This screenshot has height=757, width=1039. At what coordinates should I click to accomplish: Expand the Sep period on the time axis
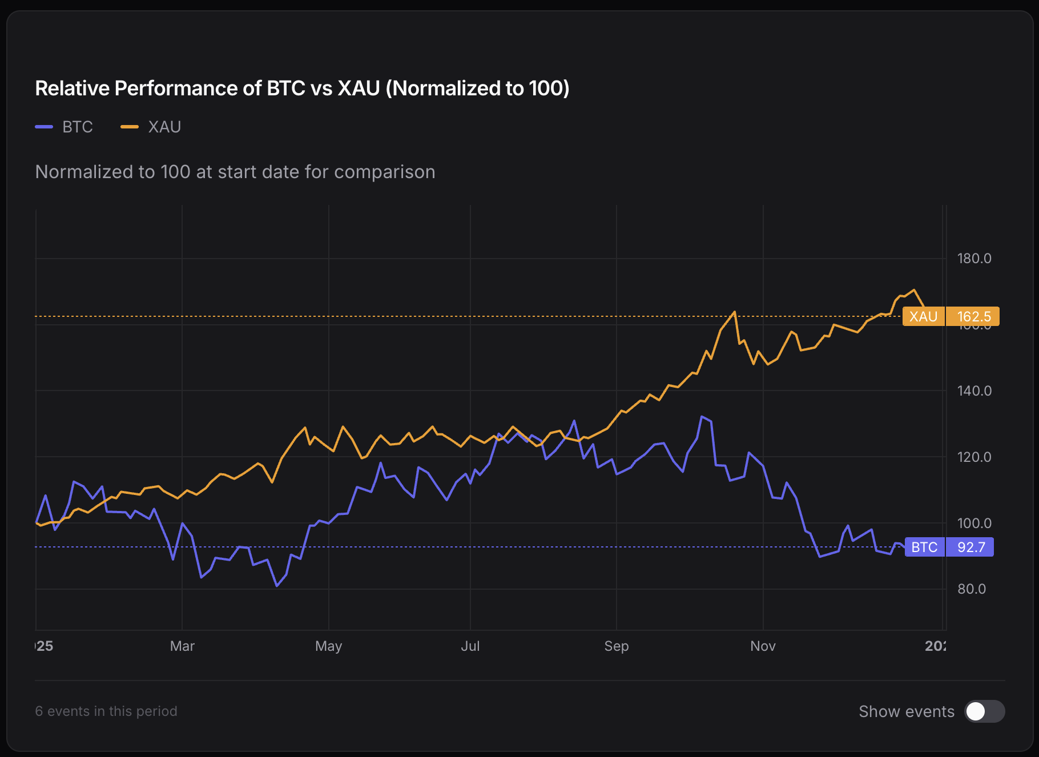click(x=617, y=646)
